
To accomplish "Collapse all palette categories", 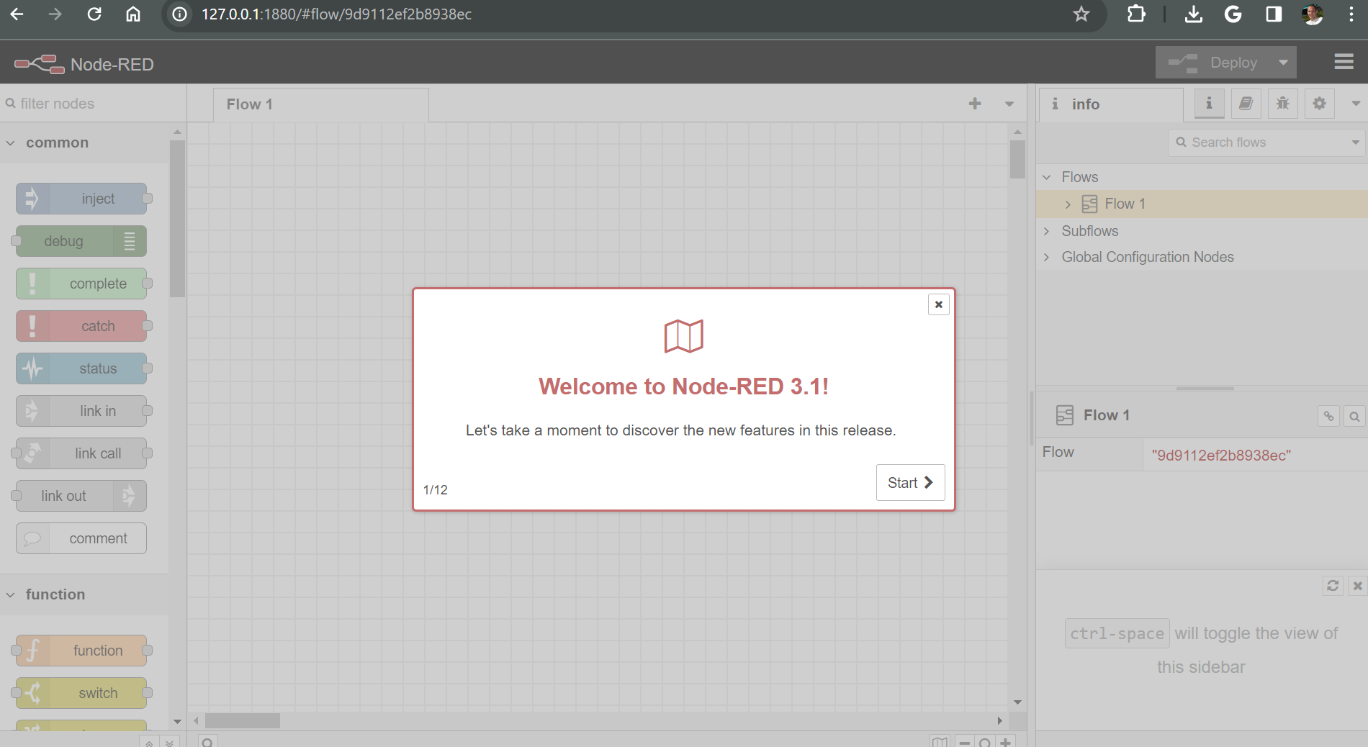I will (149, 742).
